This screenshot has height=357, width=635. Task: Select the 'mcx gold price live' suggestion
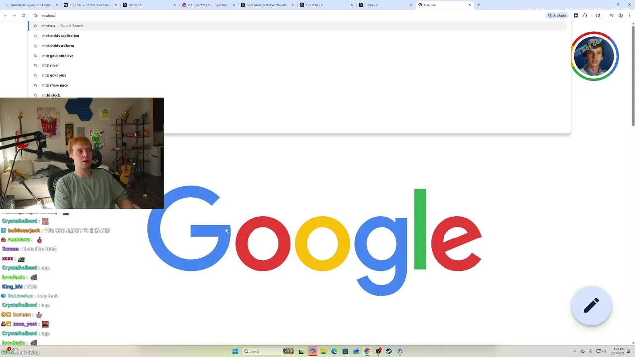(x=298, y=56)
